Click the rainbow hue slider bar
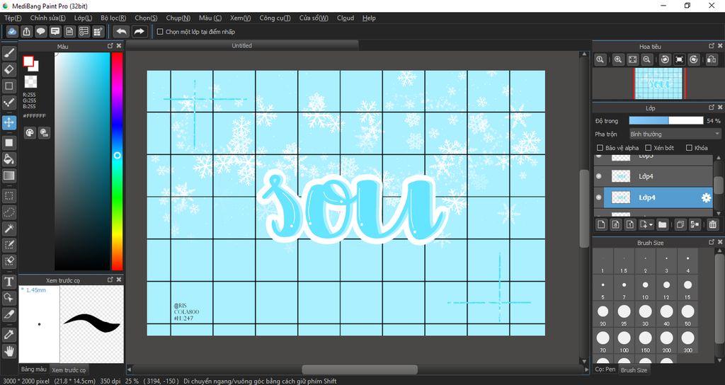725x385 pixels. coord(117,161)
